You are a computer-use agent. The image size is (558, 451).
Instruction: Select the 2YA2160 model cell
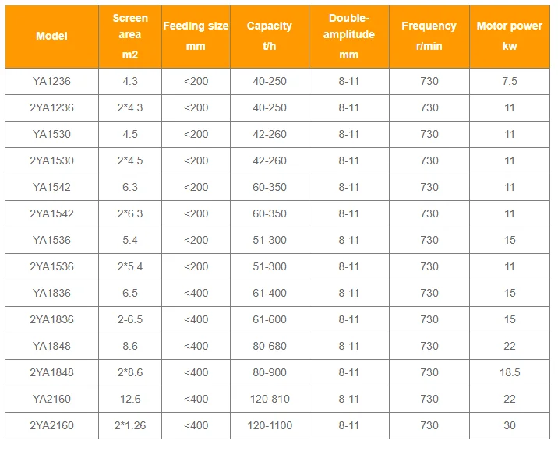pos(51,425)
